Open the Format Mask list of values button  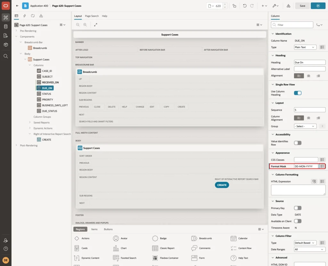click(322, 166)
